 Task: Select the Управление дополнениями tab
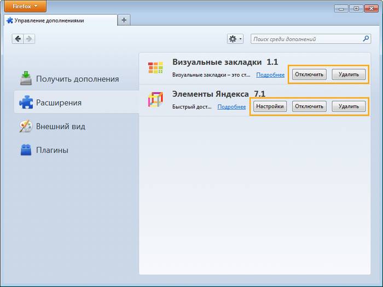pyautogui.click(x=57, y=20)
